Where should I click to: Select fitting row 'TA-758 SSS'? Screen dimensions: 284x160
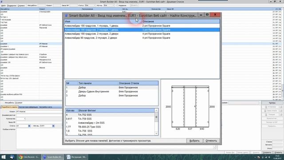110,131
